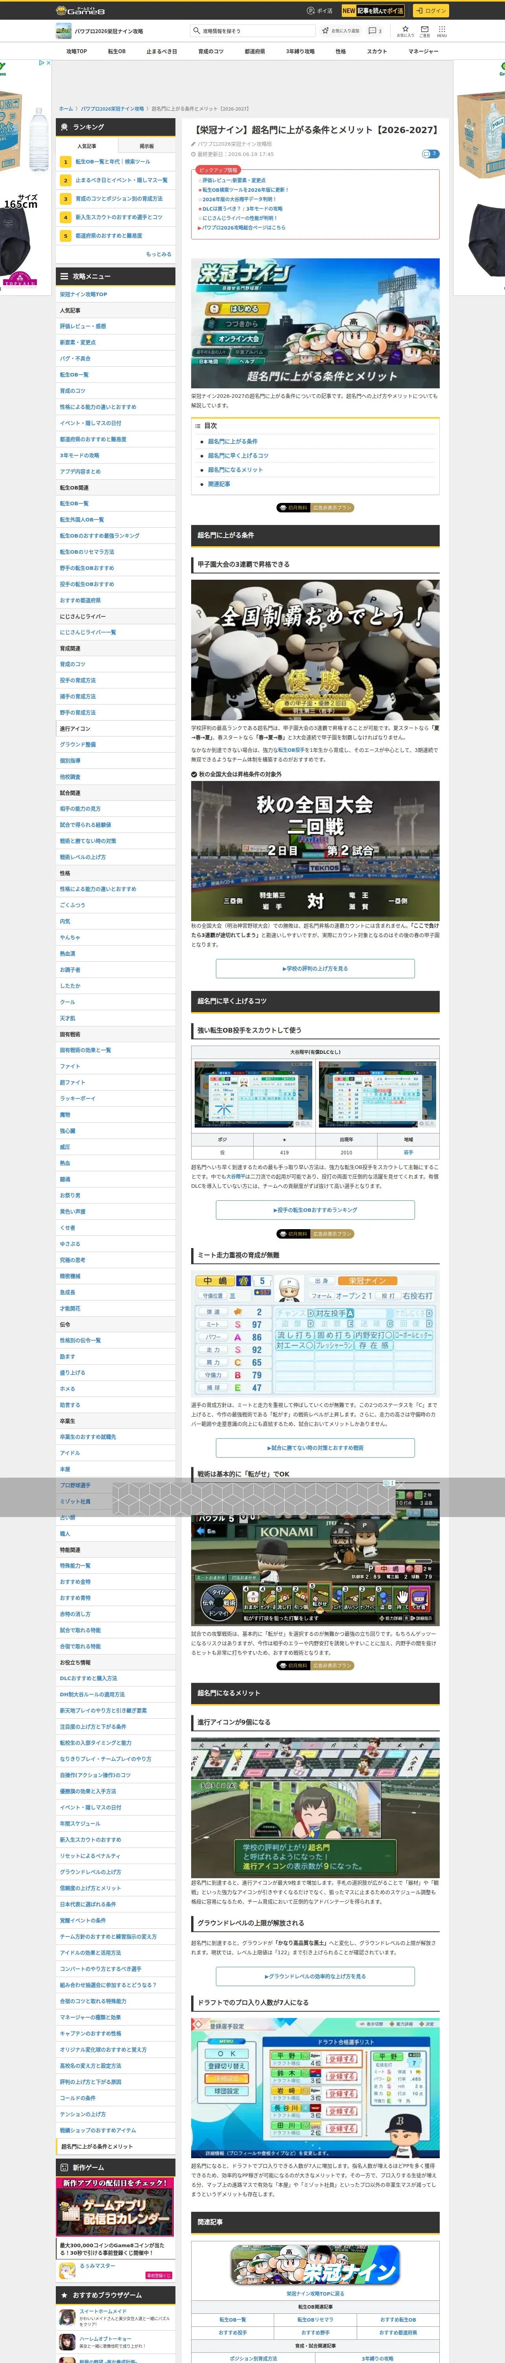The image size is (505, 2363).
Task: Open the pickup link にじさんじライバーの性能が判明！
Action: [240, 218]
